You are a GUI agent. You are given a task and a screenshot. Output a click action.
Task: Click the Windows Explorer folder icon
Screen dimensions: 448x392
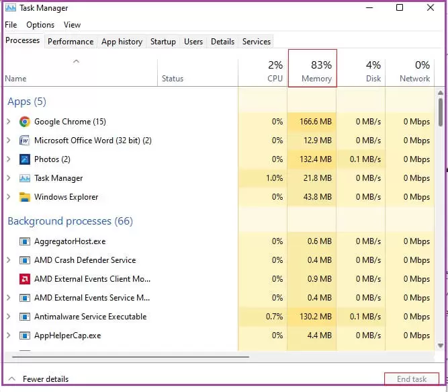click(25, 197)
